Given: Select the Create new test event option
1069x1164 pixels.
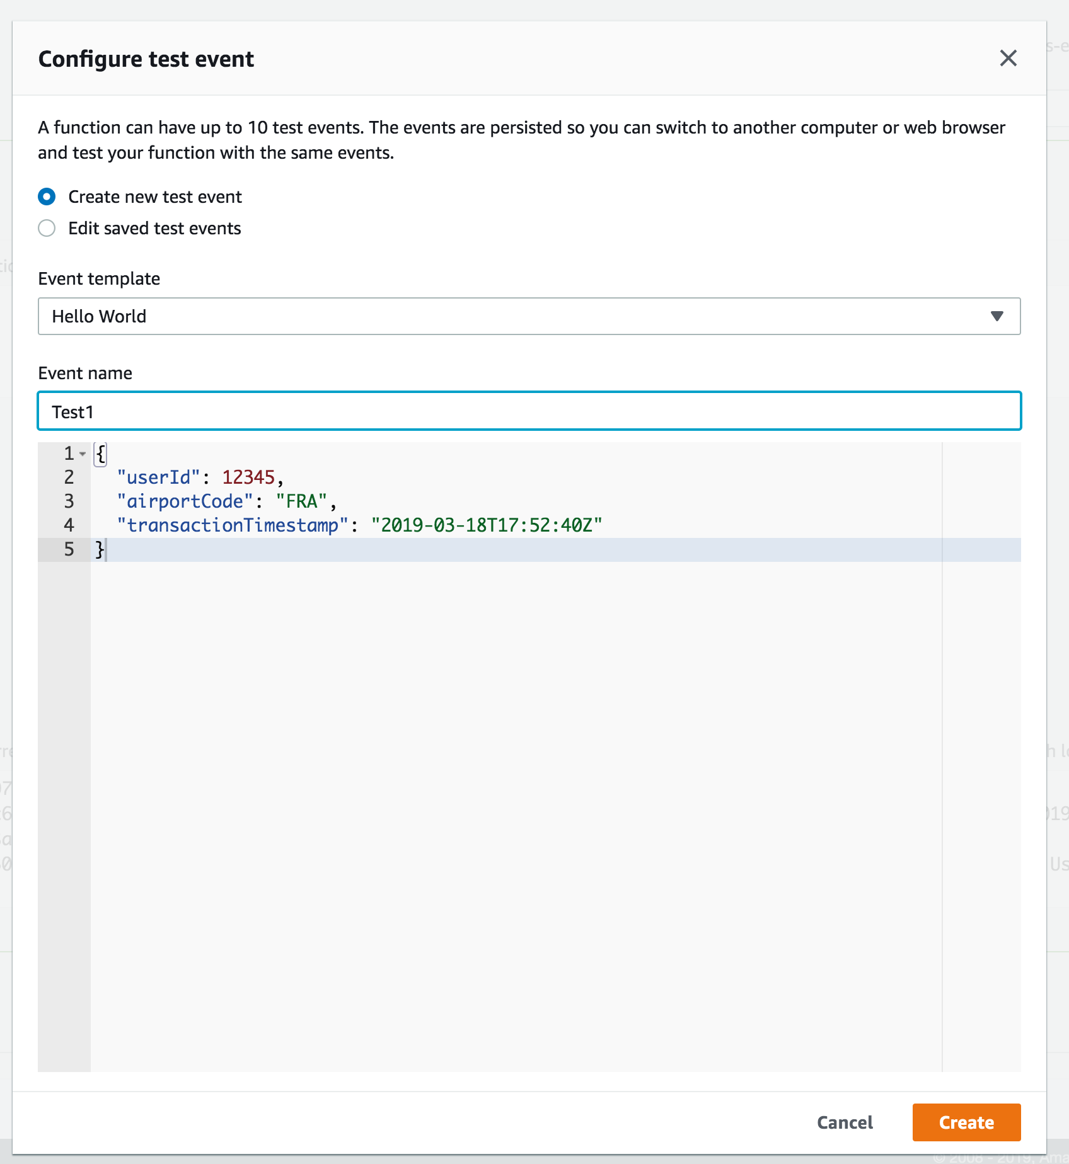Looking at the screenshot, I should [47, 197].
